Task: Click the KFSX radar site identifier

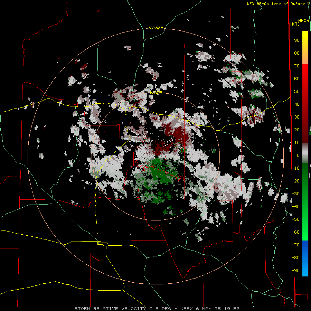Action: (x=187, y=309)
